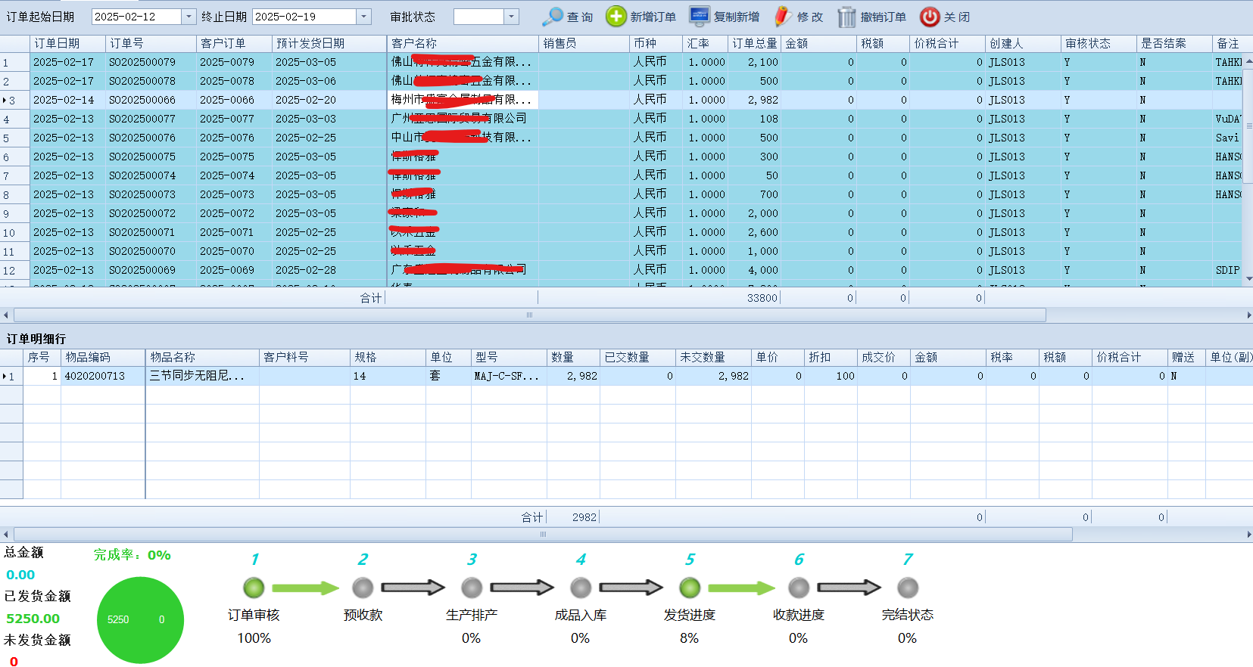Click the 修改 pencil icon
This screenshot has width=1253, height=667.
pyautogui.click(x=783, y=17)
